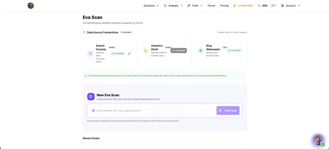Click the green check icon in the info banner

click(x=86, y=76)
